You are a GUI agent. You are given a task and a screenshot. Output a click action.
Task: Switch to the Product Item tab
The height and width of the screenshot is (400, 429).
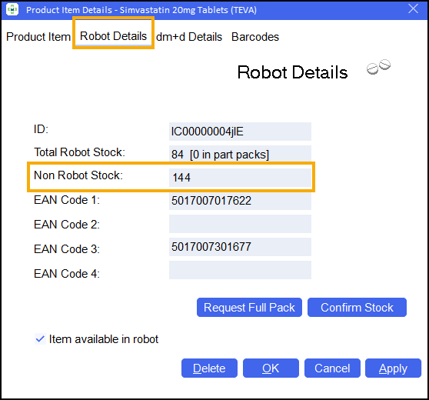pyautogui.click(x=38, y=37)
